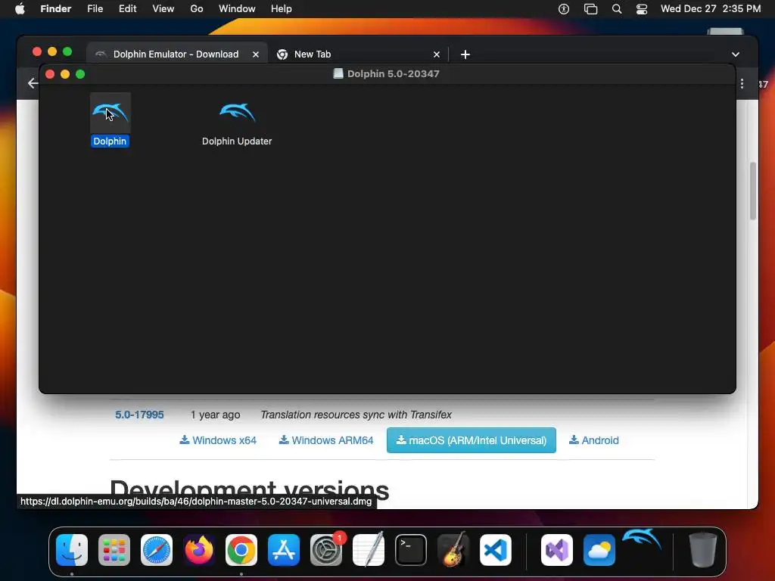Open the Edit menu
The width and height of the screenshot is (775, 581).
(127, 9)
